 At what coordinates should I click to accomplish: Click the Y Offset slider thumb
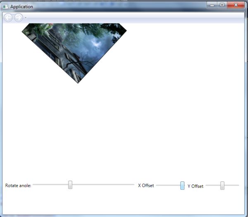point(222,185)
